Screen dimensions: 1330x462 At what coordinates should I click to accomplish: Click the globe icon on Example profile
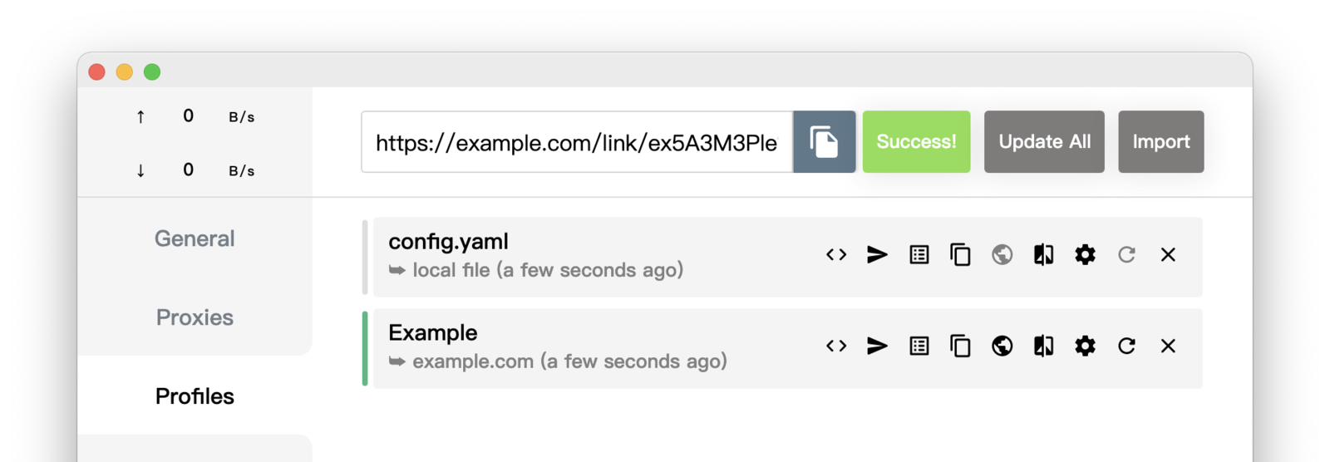pos(1002,346)
